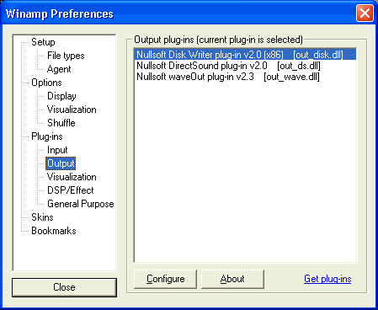Screen dimensions: 378x310
Task: Select Nullsoft waveOut plug-in v2.3
Action: pyautogui.click(x=245, y=77)
